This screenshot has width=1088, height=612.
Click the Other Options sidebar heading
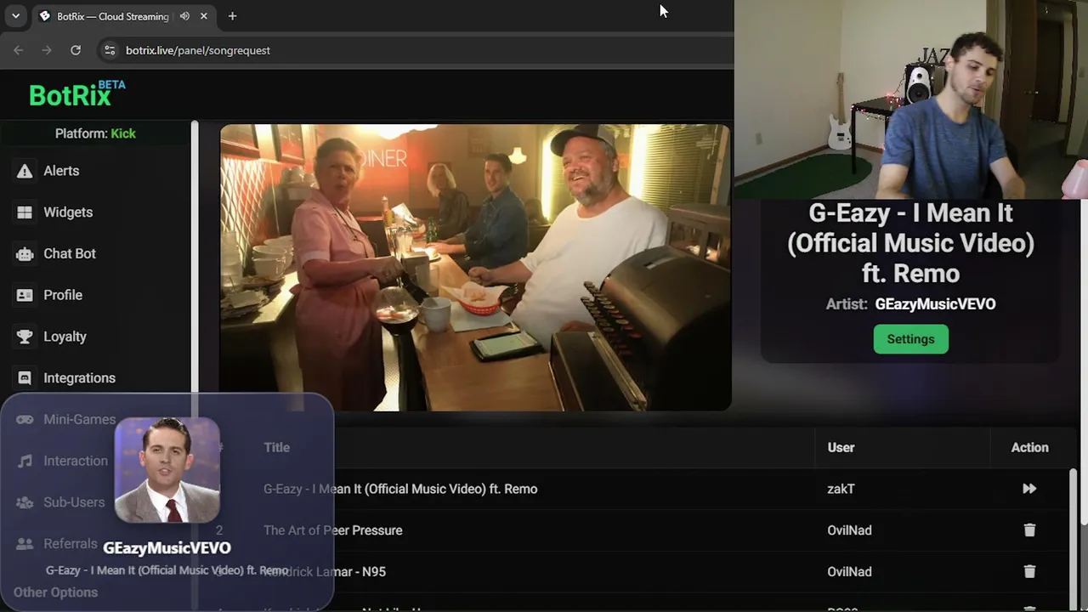pyautogui.click(x=55, y=592)
